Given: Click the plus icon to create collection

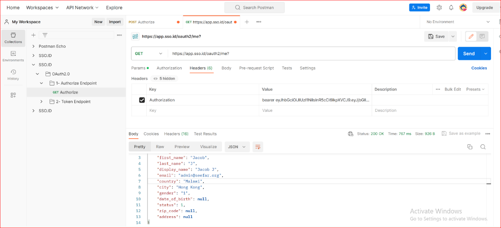Looking at the screenshot, I should pos(33,35).
